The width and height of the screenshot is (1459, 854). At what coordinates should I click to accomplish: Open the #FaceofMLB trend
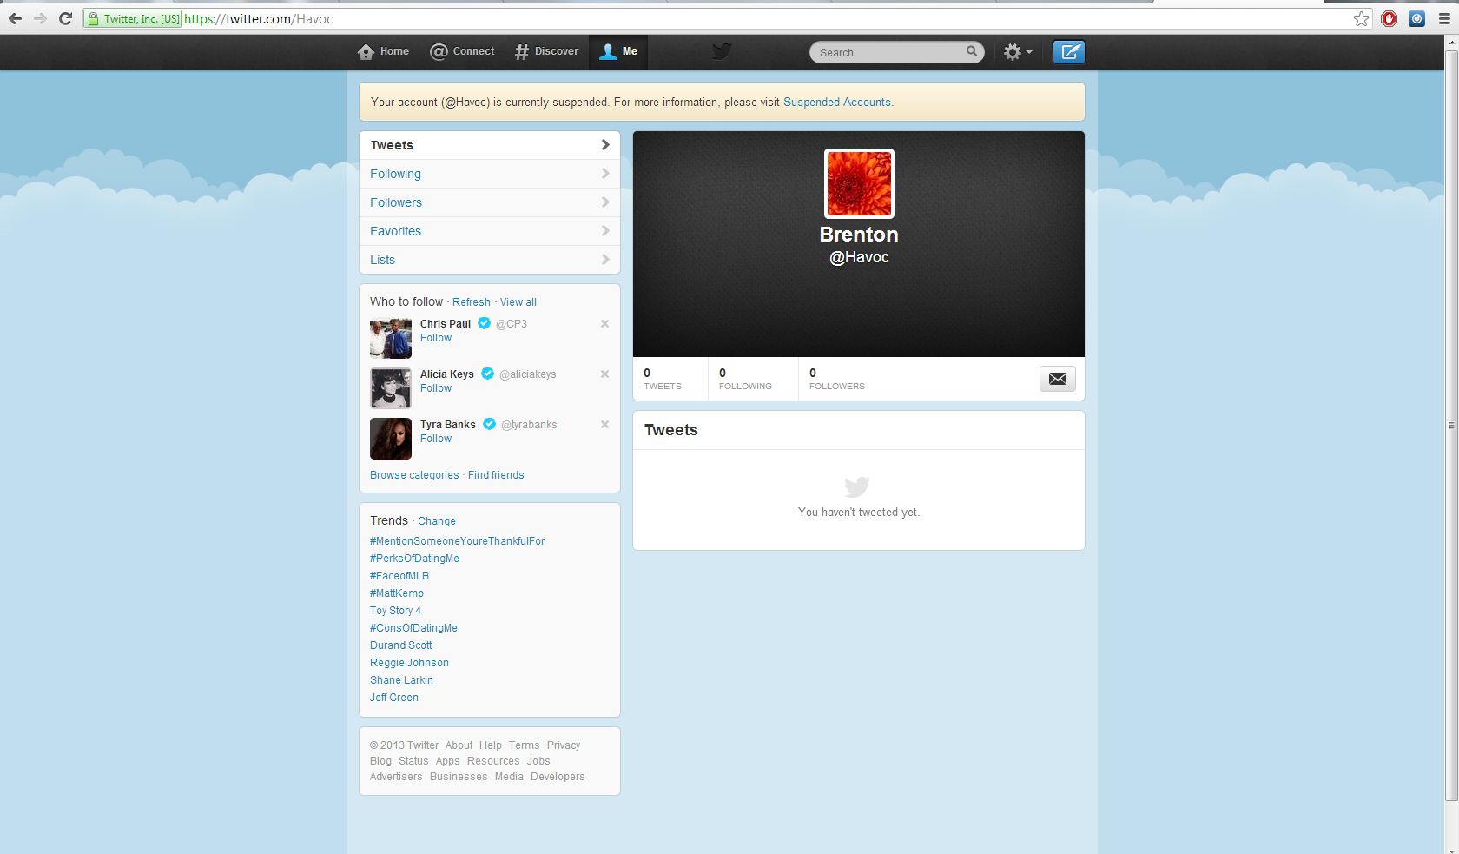point(399,576)
